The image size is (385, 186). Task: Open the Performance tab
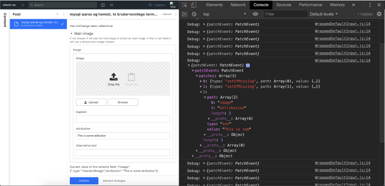(x=310, y=5)
